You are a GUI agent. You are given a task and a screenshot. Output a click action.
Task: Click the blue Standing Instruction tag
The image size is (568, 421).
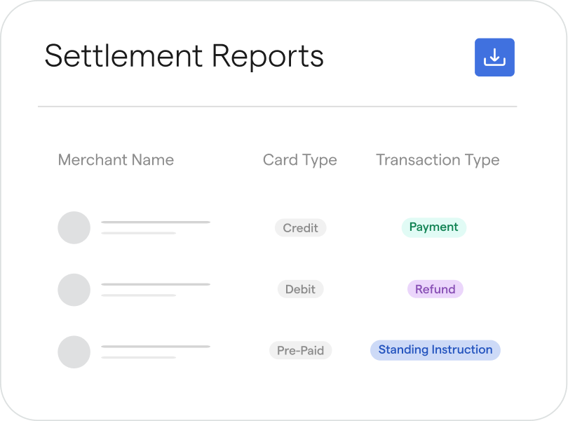[x=435, y=349]
